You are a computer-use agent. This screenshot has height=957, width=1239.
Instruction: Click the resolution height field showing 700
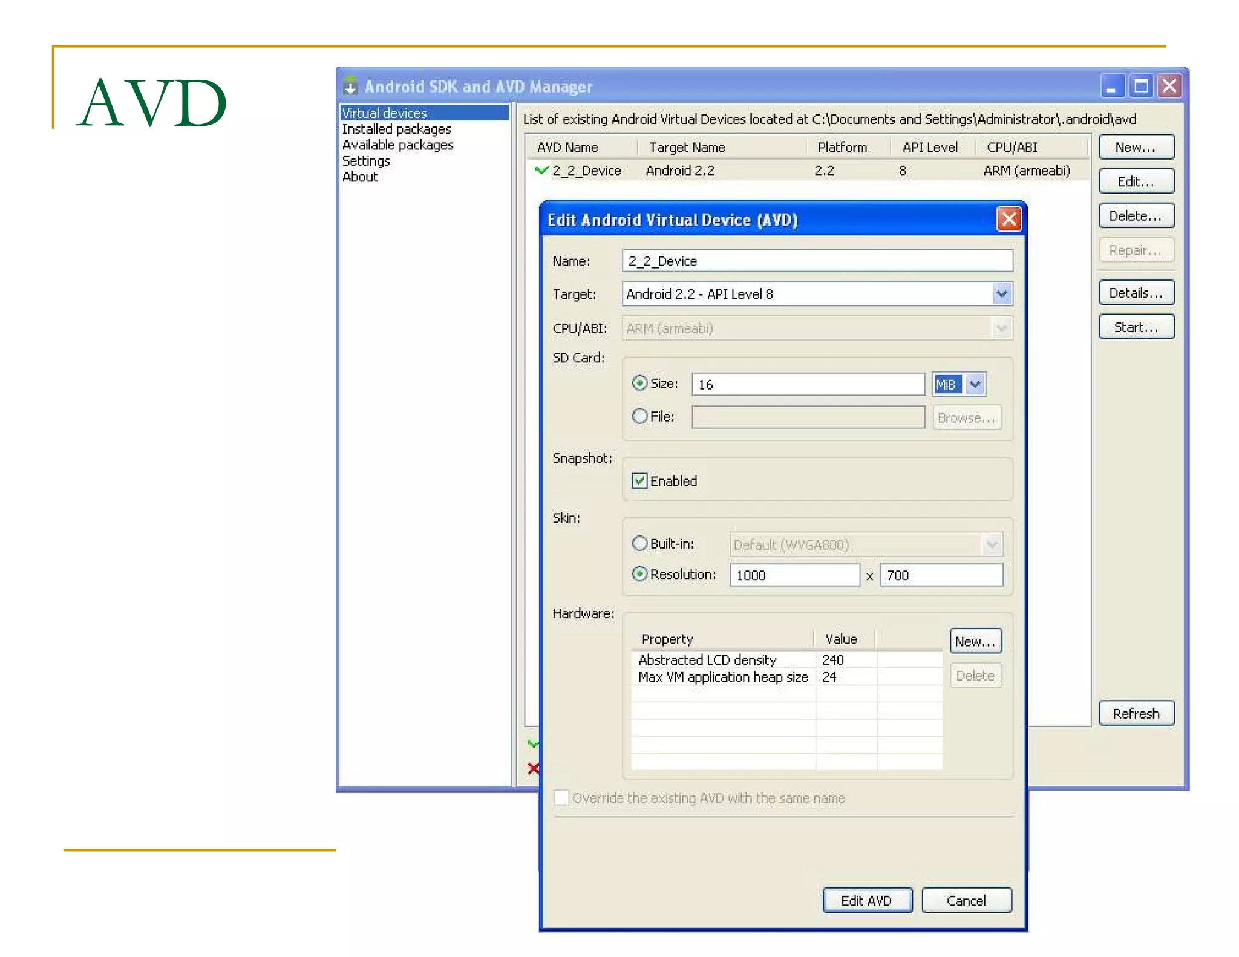tap(941, 575)
